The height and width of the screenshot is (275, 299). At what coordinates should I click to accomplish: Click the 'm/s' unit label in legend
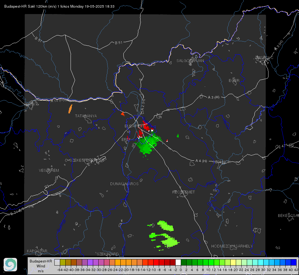click(x=41, y=271)
